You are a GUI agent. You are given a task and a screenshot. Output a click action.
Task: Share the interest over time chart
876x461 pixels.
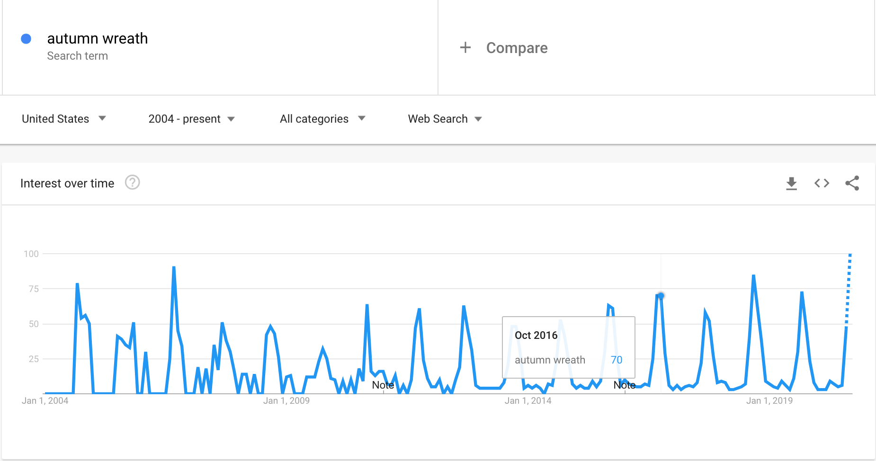tap(852, 183)
